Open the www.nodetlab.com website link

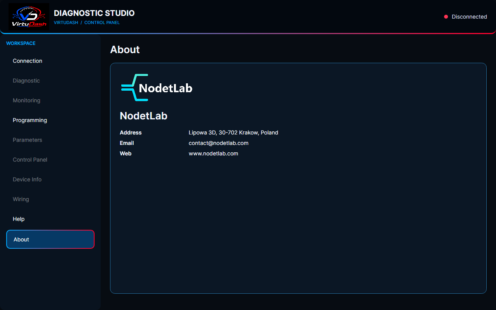214,153
